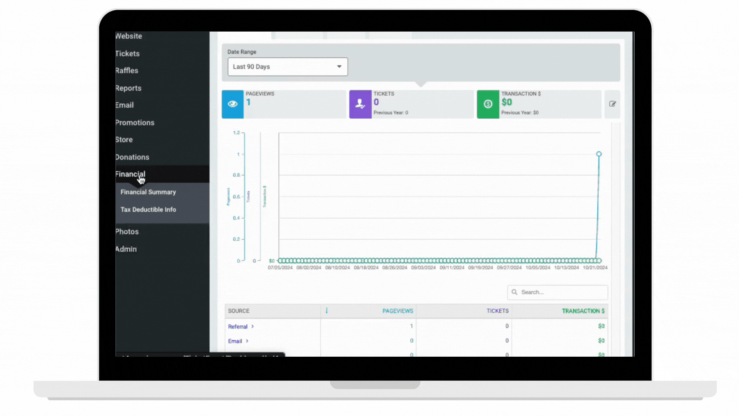Open the Last 90 Days date range dropdown
The width and height of the screenshot is (739, 416).
[x=288, y=67]
